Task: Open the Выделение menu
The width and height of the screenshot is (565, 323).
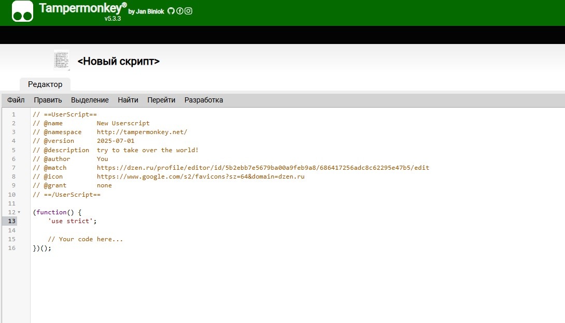Action: click(x=90, y=100)
